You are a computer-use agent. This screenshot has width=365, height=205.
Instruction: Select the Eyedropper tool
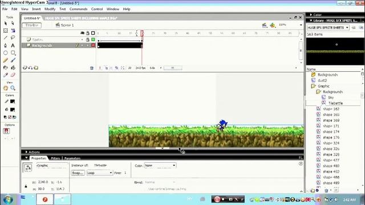point(6,75)
